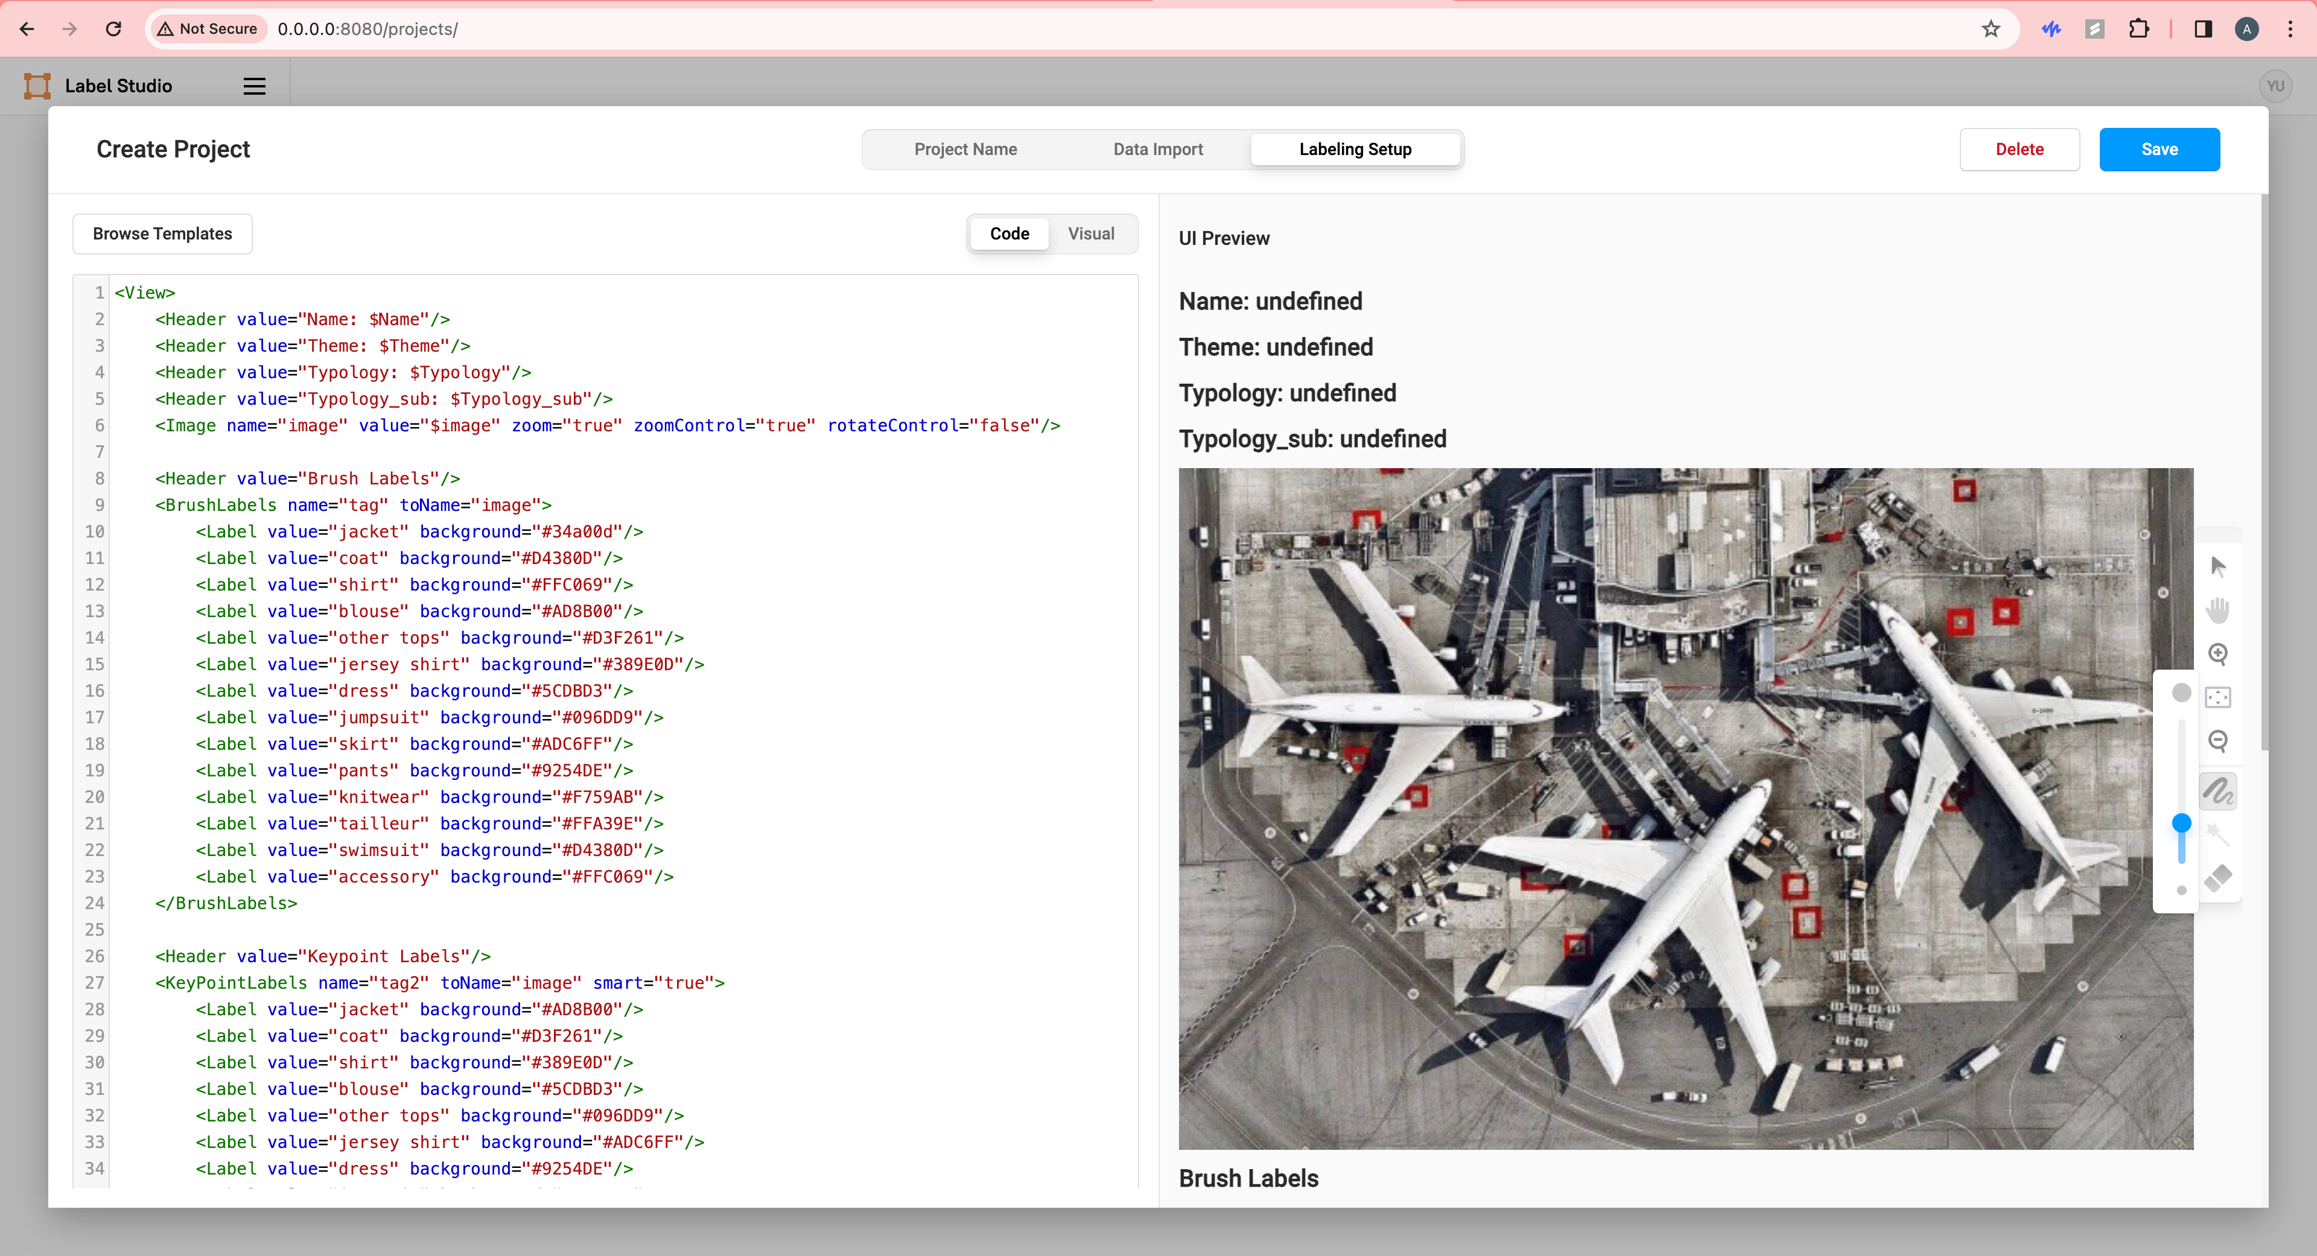Screen dimensions: 2317x1256
Task: Switch editor to Code mode
Action: pos(1009,233)
